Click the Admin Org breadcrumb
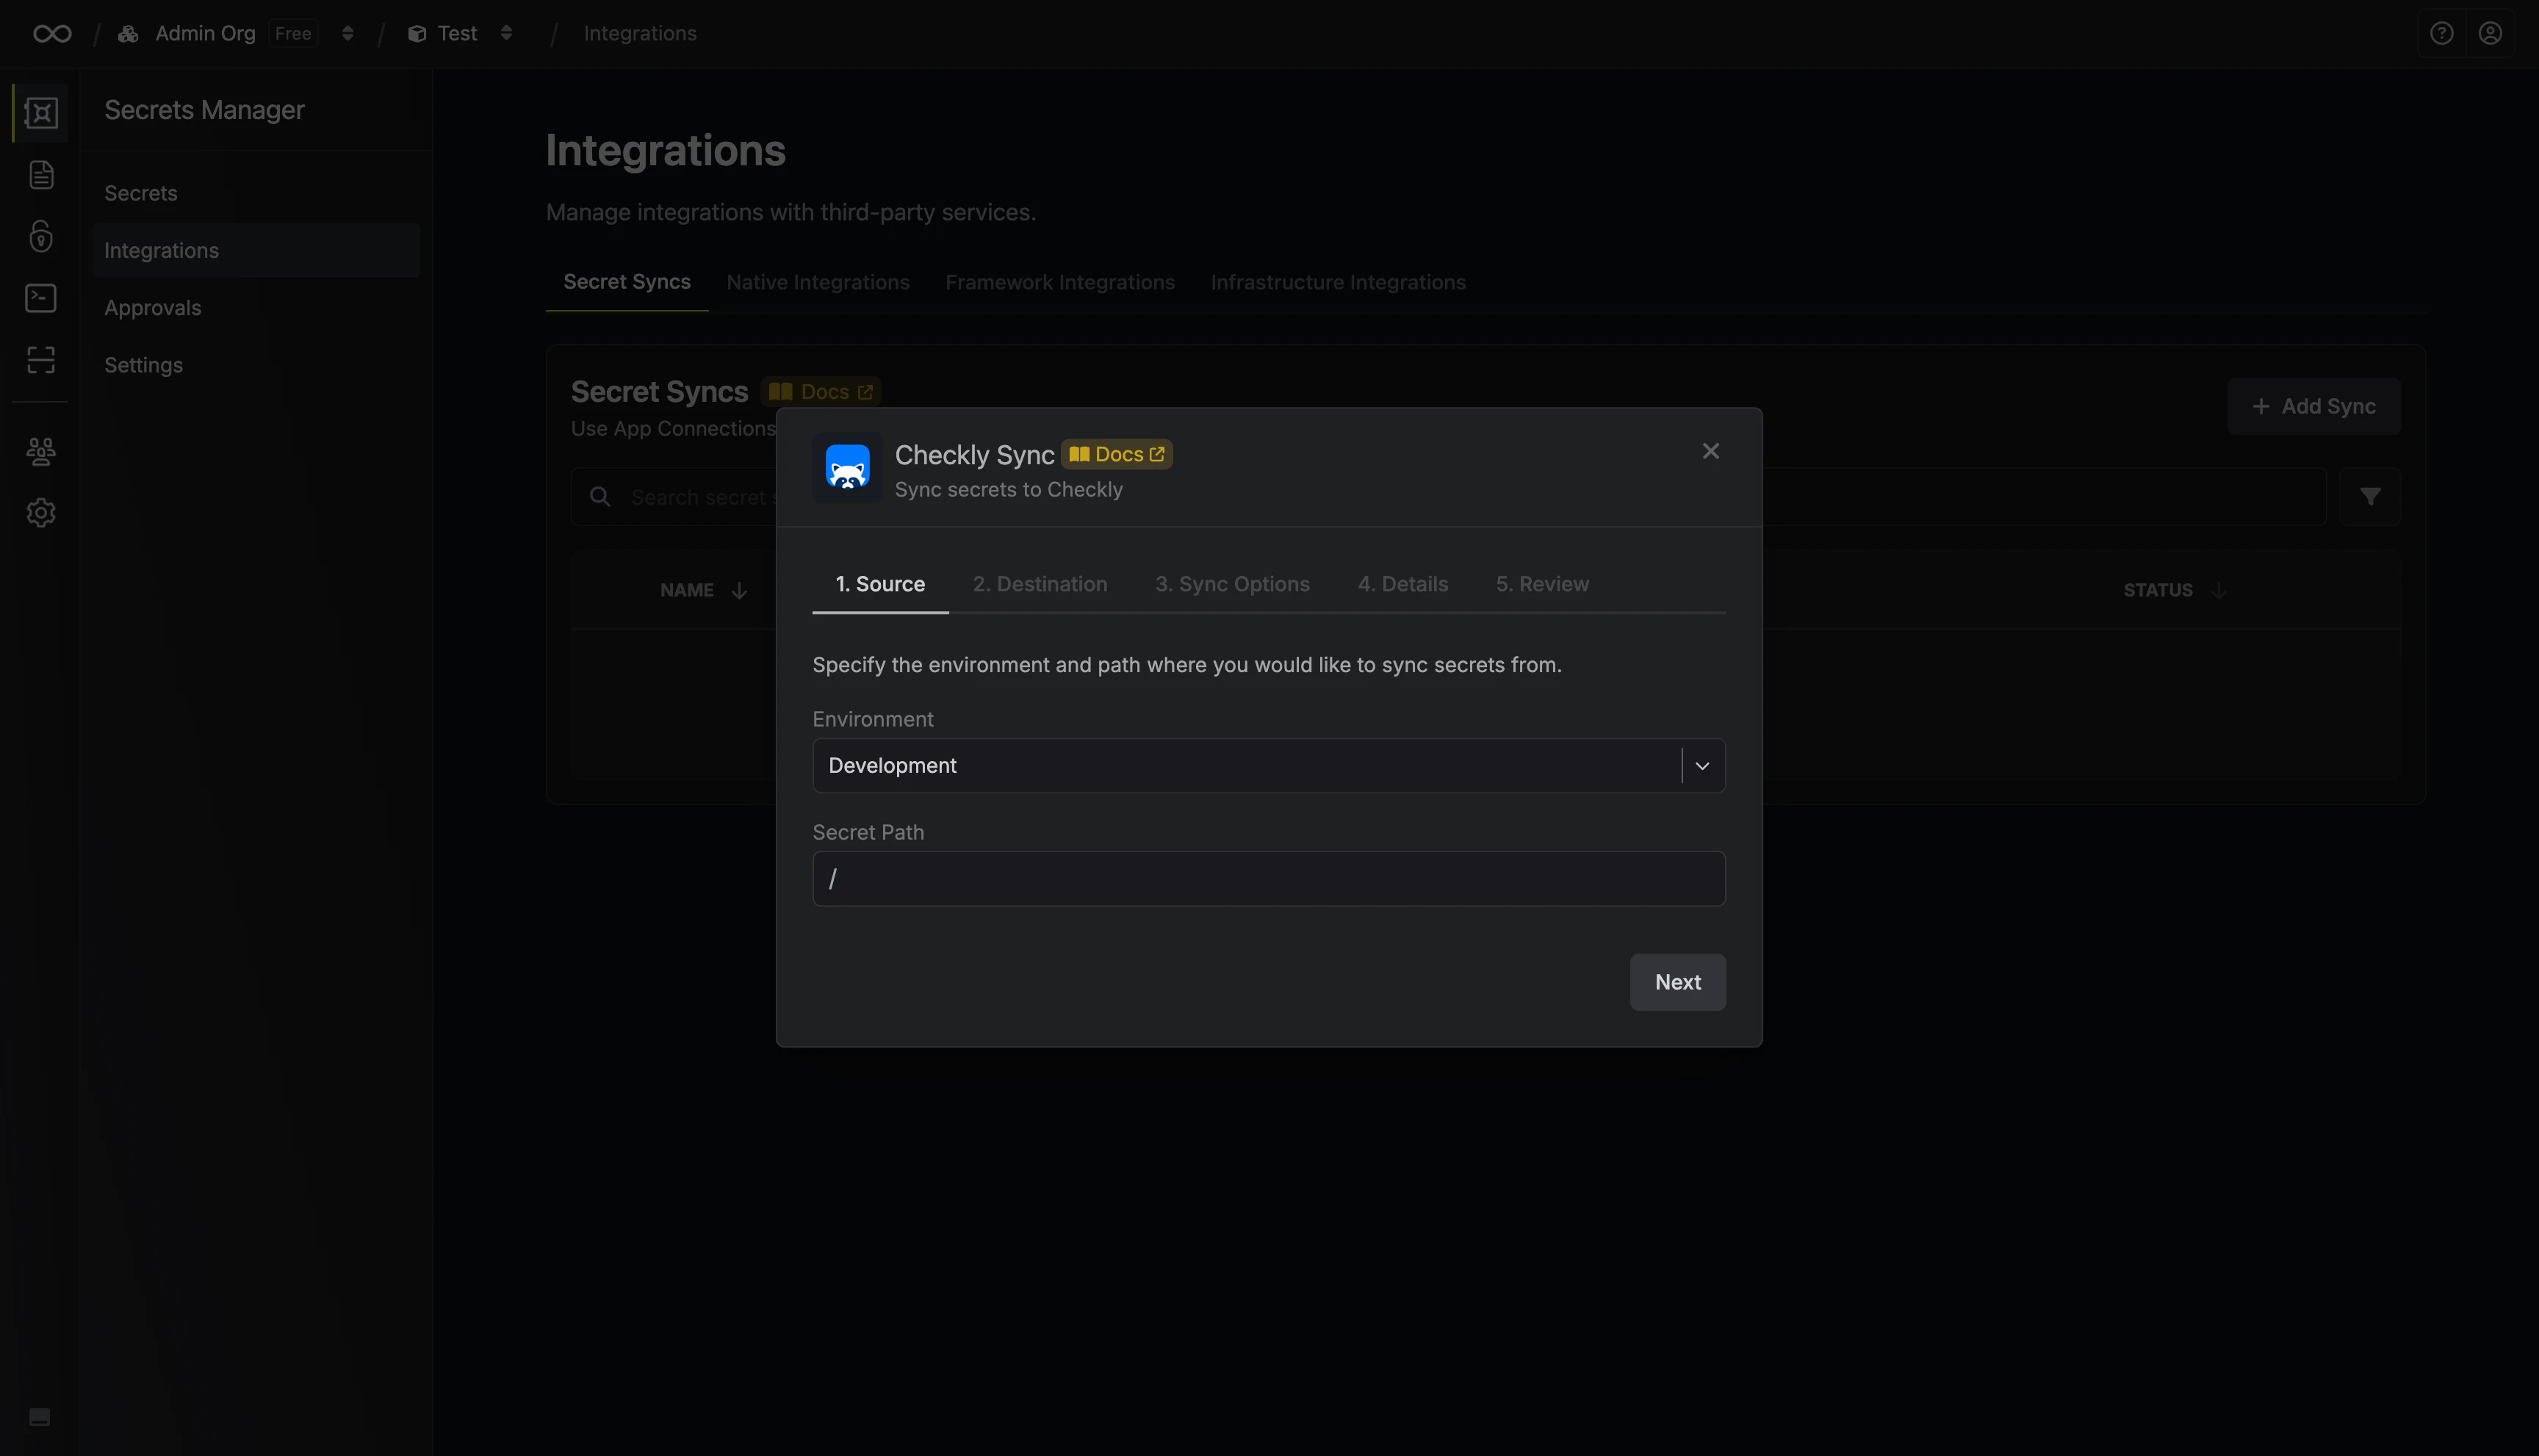2539x1456 pixels. (205, 34)
